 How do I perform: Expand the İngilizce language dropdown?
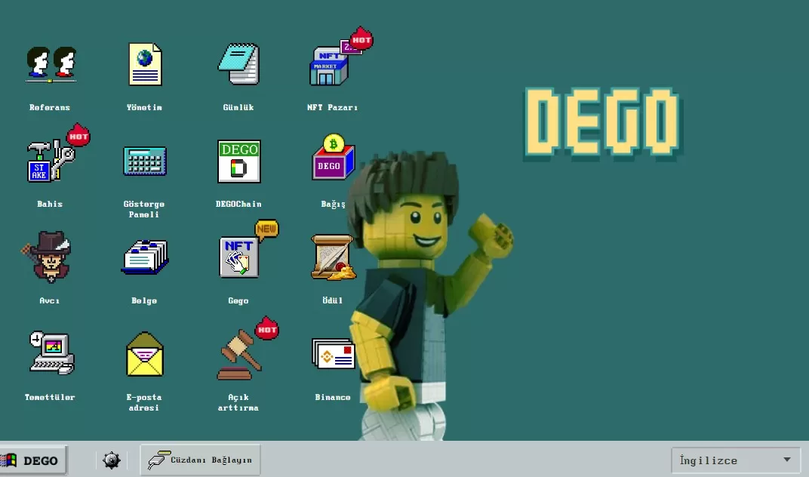click(x=736, y=460)
